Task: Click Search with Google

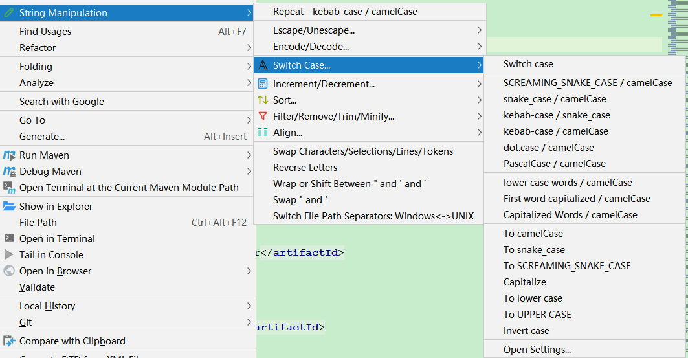Action: [x=61, y=102]
